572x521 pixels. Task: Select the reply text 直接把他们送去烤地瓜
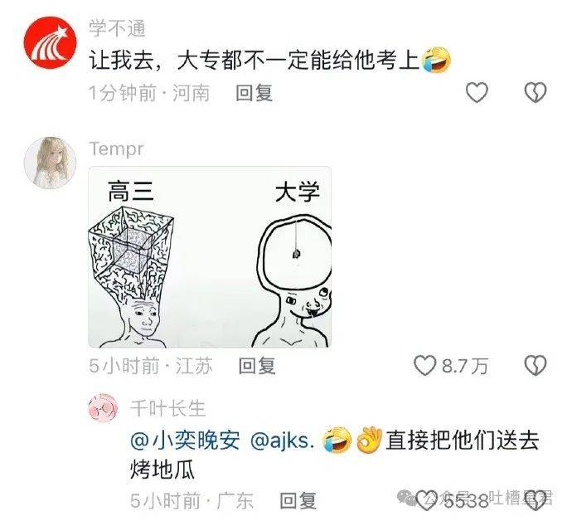pos(335,455)
